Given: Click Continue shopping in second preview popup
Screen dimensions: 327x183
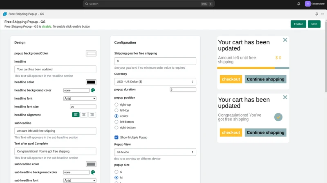Looking at the screenshot, I should point(265,133).
